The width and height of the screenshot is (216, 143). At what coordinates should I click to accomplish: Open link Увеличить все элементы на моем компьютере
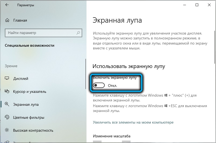pos(133,122)
